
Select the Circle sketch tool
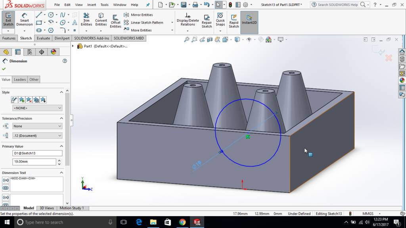51,15
